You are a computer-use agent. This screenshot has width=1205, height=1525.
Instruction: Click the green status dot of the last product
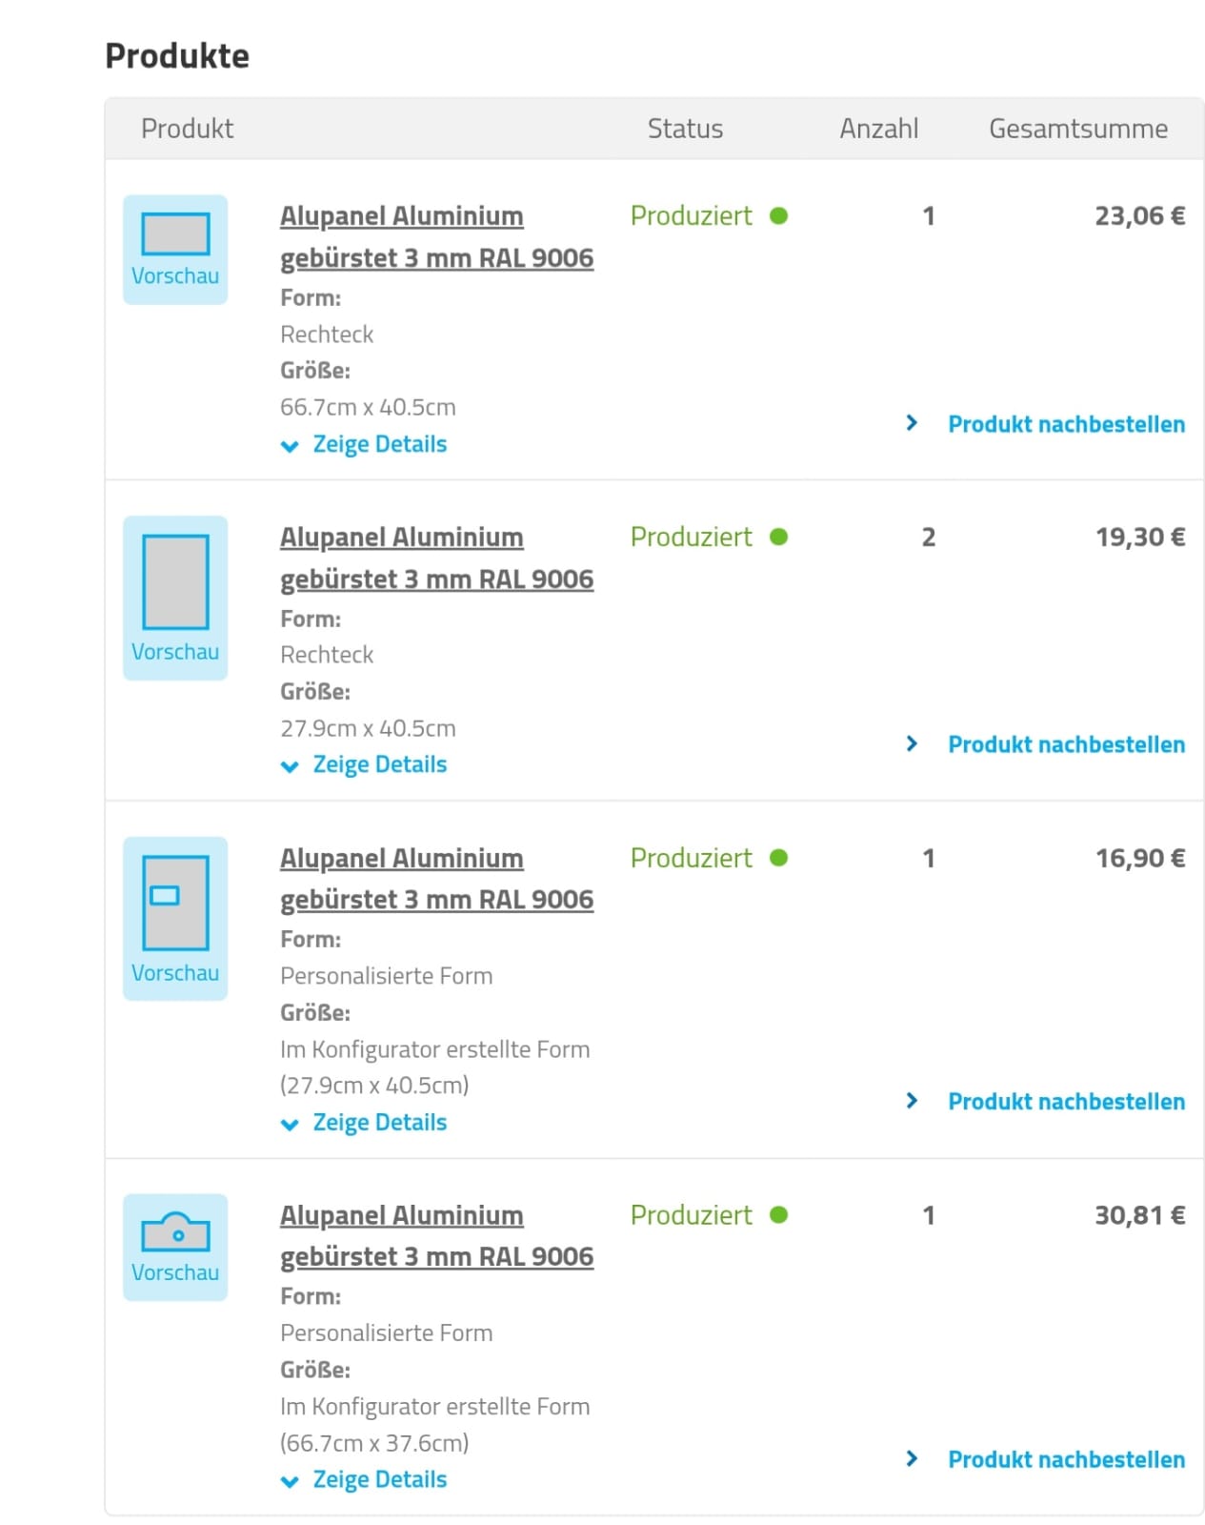[778, 1215]
